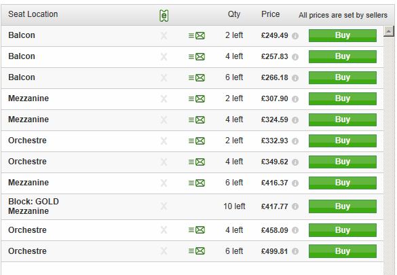The width and height of the screenshot is (397, 275).
Task: Sort by the Price column header
Action: pos(270,14)
